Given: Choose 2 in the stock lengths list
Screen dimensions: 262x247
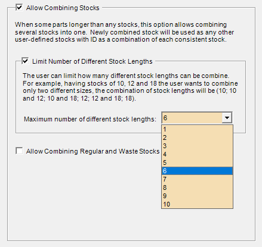Looking at the screenshot, I should tap(197, 137).
